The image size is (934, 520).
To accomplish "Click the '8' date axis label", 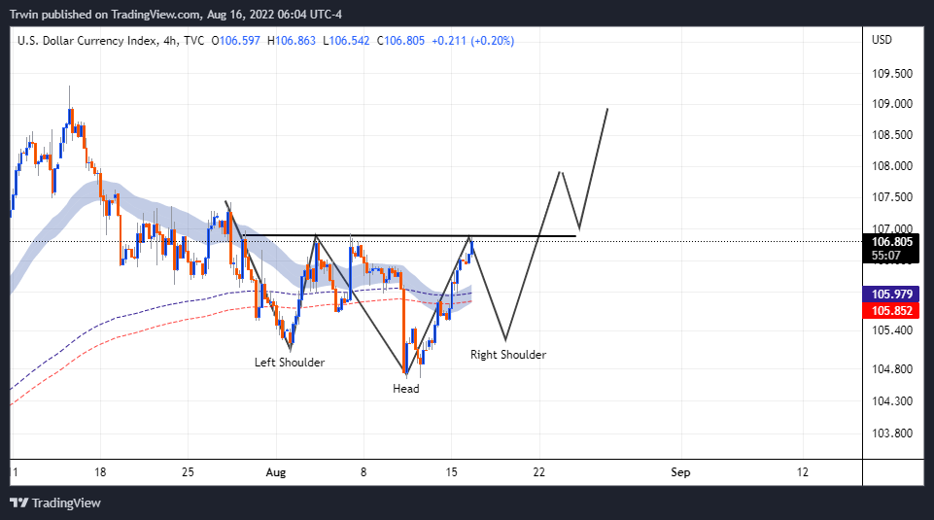I will pyautogui.click(x=363, y=471).
